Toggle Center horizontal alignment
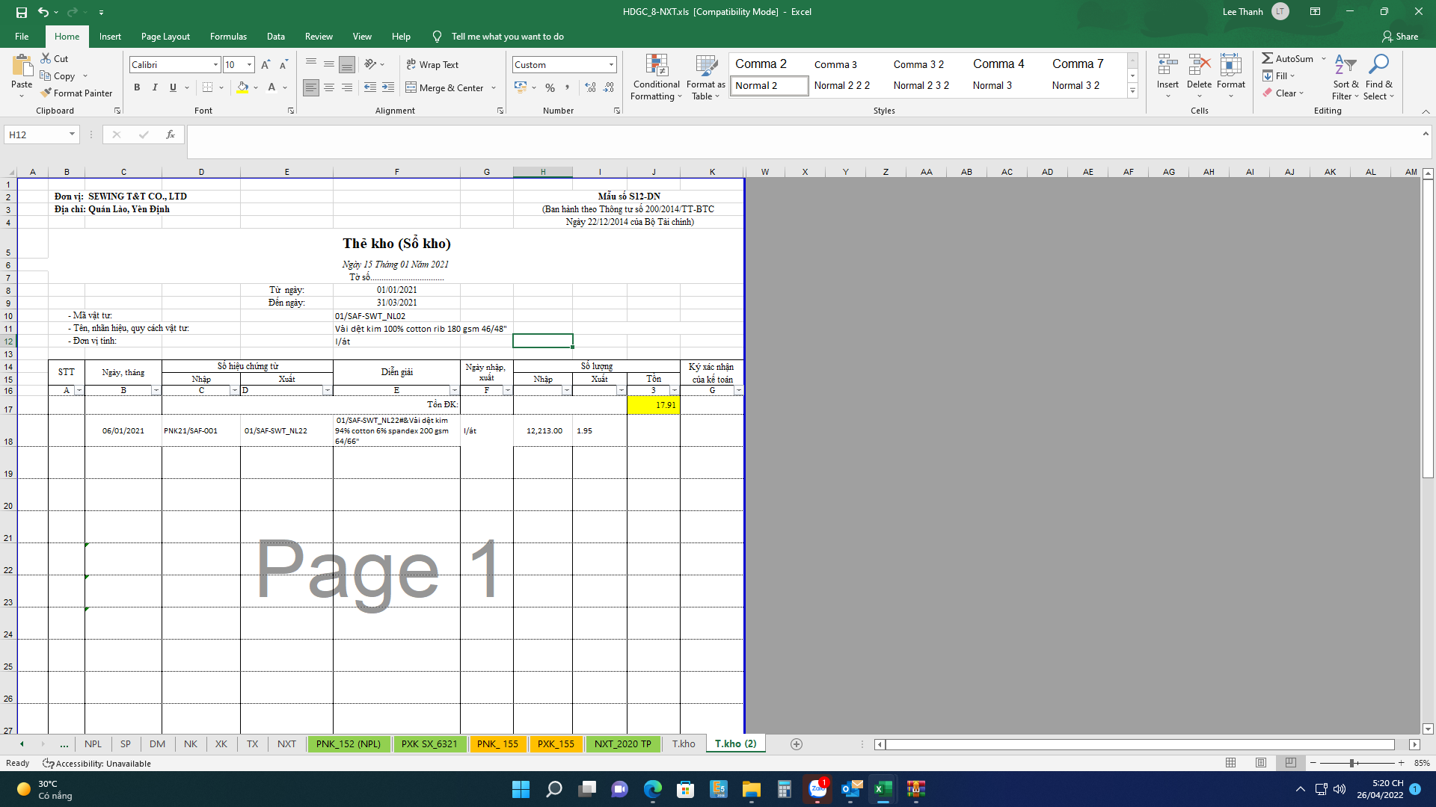This screenshot has width=1436, height=807. [x=329, y=87]
